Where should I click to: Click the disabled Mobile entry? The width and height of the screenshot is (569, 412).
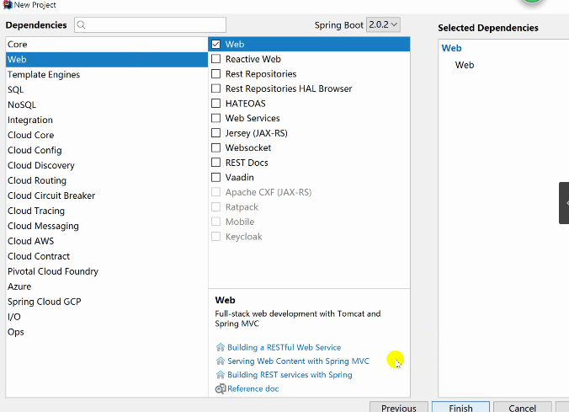pos(240,222)
